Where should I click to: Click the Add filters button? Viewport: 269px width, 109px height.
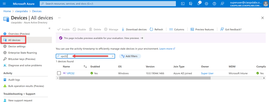[x=130, y=56]
